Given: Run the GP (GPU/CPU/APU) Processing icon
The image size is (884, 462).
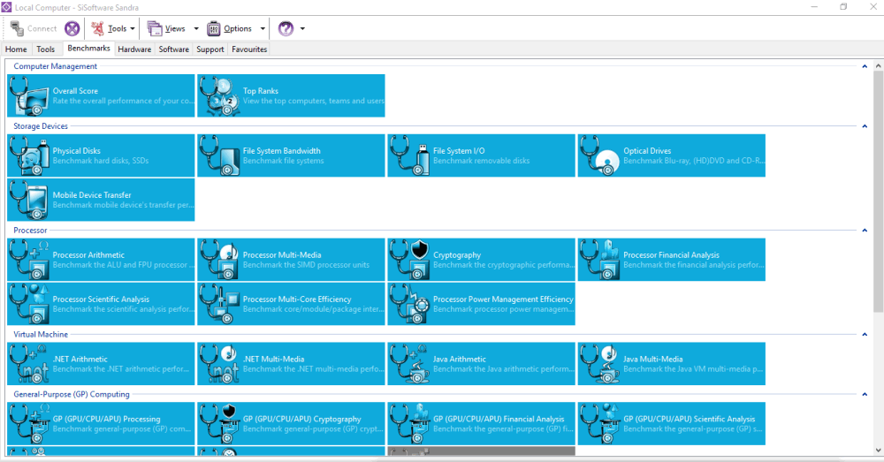Looking at the screenshot, I should pos(29,424).
